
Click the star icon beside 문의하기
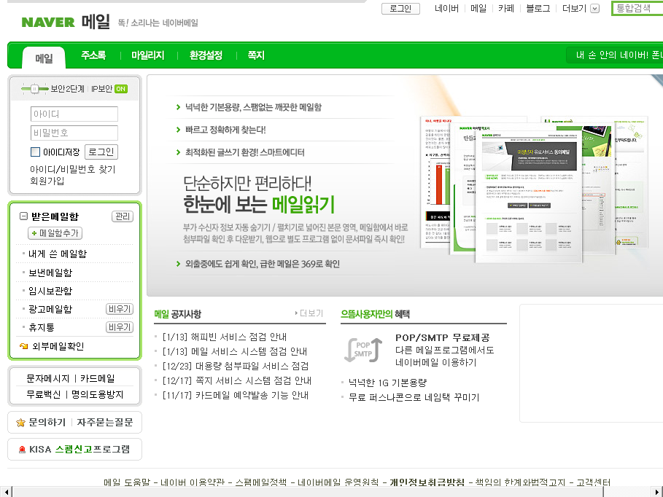[20, 423]
